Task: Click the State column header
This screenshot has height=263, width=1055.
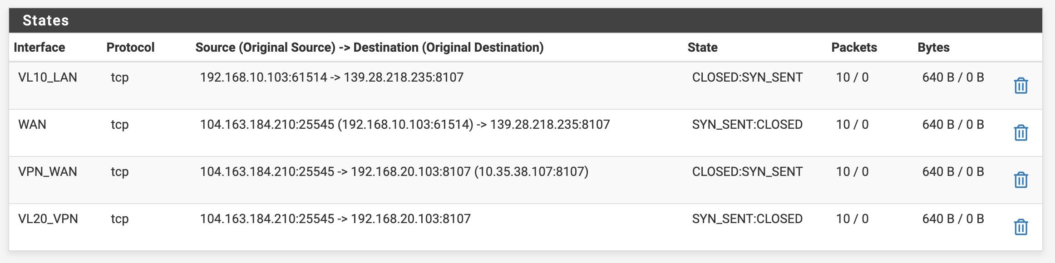Action: (702, 47)
